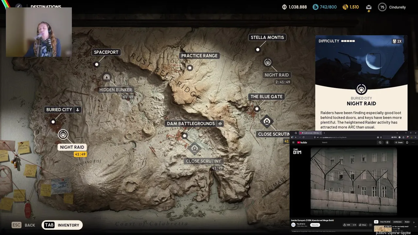Click YouTube Create button
Screen dimensions: 418x235
pyautogui.click(x=399, y=143)
